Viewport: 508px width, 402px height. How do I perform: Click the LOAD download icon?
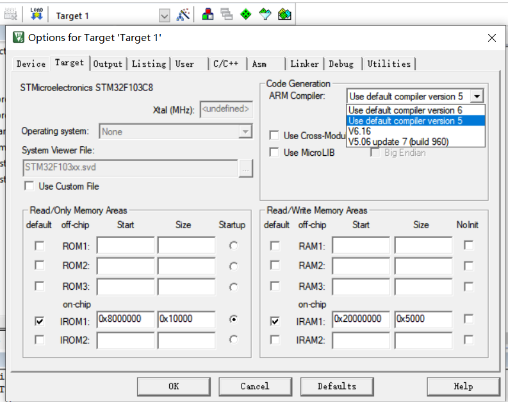[37, 14]
